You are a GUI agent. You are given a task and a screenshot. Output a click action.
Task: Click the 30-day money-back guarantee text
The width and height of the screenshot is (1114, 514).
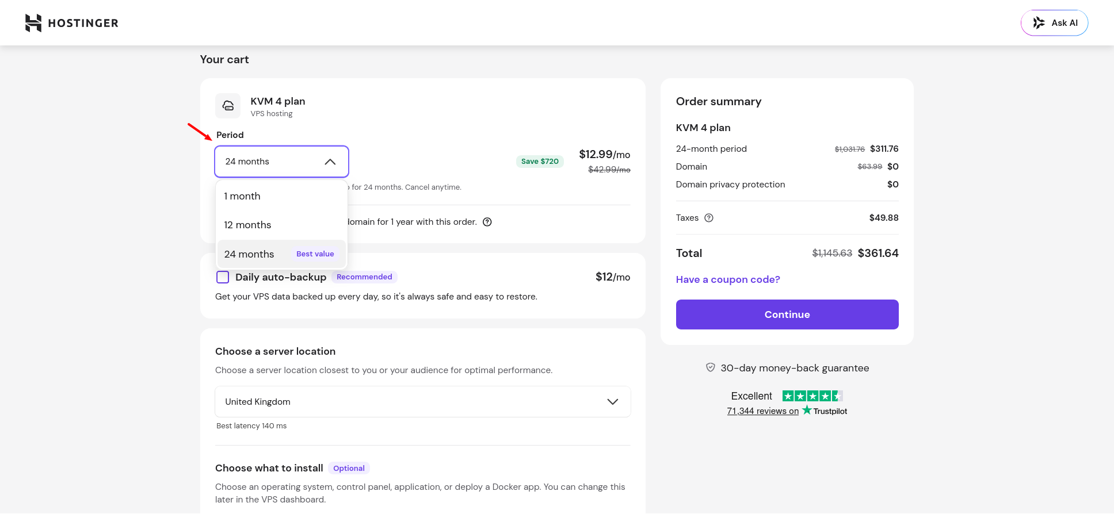[x=795, y=368]
